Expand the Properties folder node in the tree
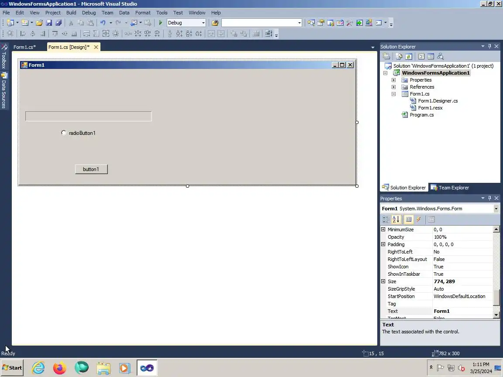Image resolution: width=503 pixels, height=377 pixels. [x=393, y=80]
